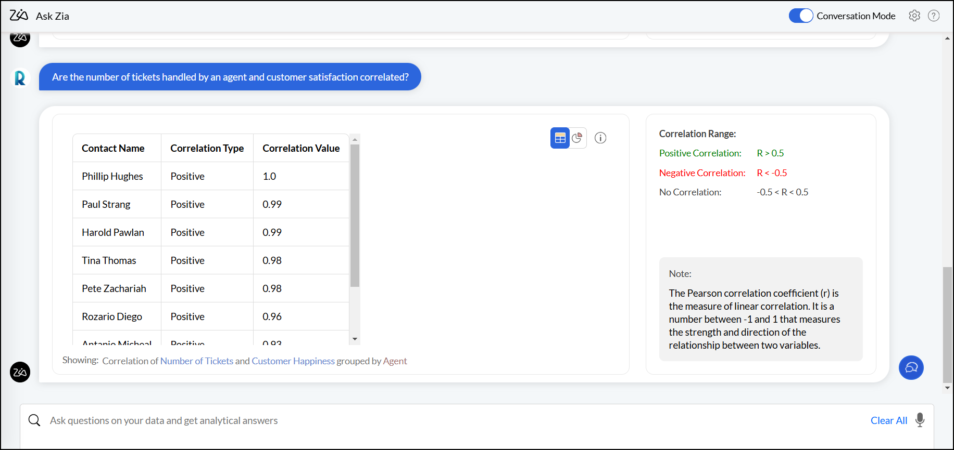
Task: Click the Contact Name column header
Action: (113, 149)
